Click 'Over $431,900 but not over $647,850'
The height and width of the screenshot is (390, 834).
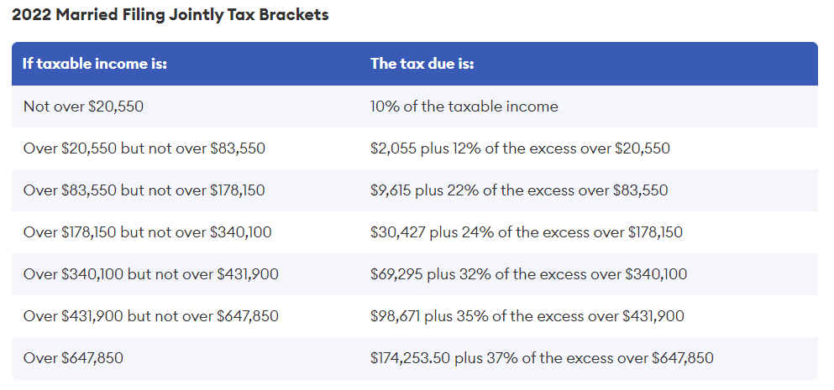point(150,316)
